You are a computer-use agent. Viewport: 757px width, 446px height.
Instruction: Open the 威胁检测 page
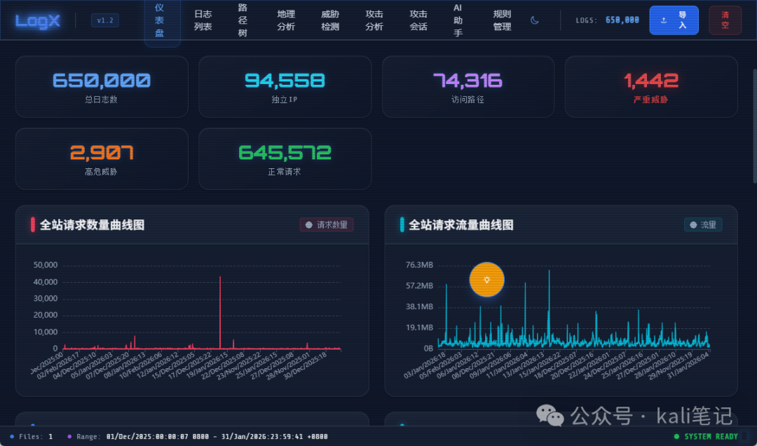click(330, 20)
